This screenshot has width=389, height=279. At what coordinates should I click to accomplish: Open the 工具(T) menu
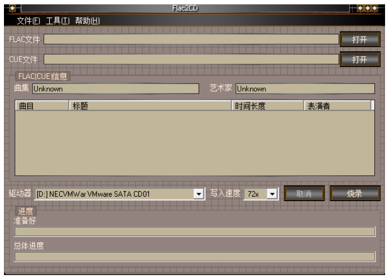point(58,21)
